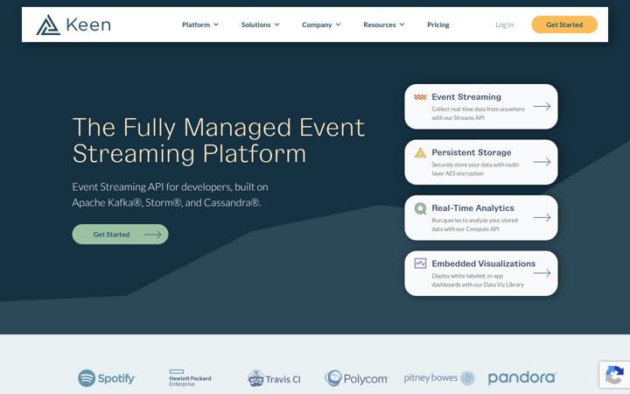Open the Solutions nav item
Screen dimensions: 630x394
click(x=255, y=25)
